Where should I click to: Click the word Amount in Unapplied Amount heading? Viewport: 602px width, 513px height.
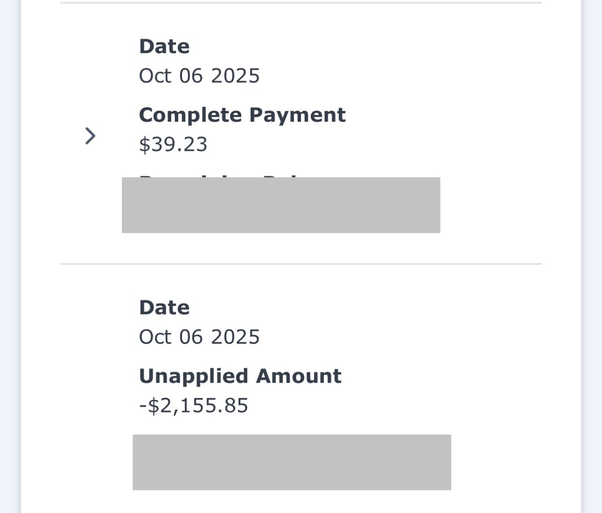299,376
